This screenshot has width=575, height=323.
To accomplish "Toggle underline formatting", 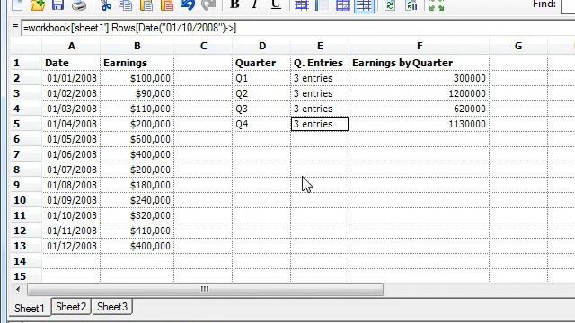I will pyautogui.click(x=276, y=4).
